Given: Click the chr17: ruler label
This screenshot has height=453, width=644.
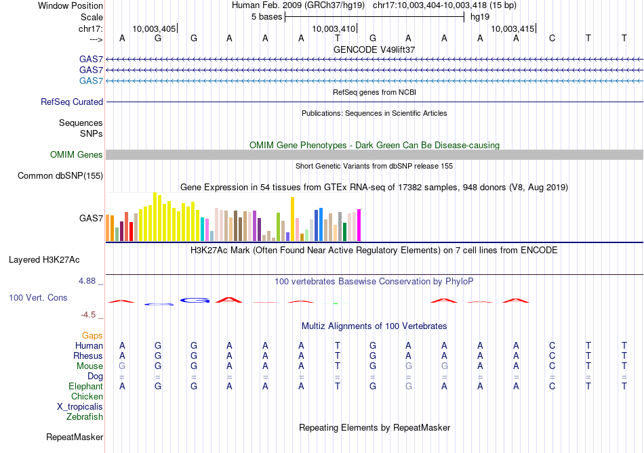Looking at the screenshot, I should (91, 28).
